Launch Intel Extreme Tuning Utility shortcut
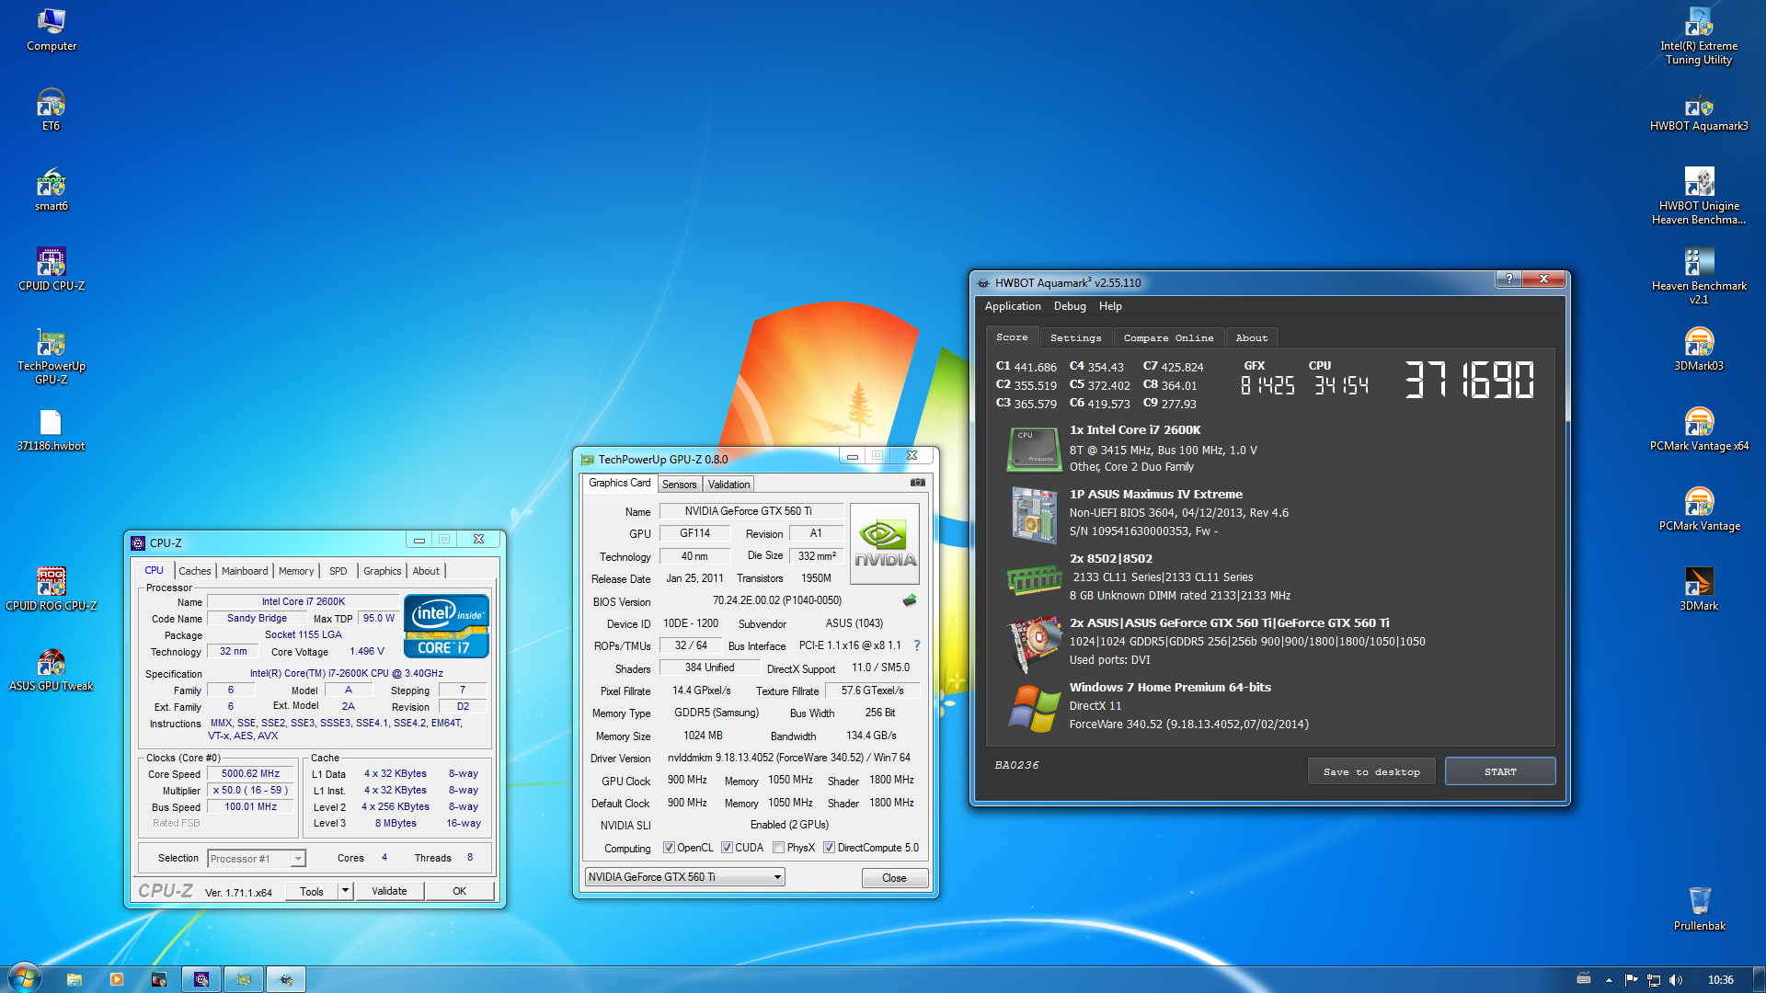 point(1699,37)
